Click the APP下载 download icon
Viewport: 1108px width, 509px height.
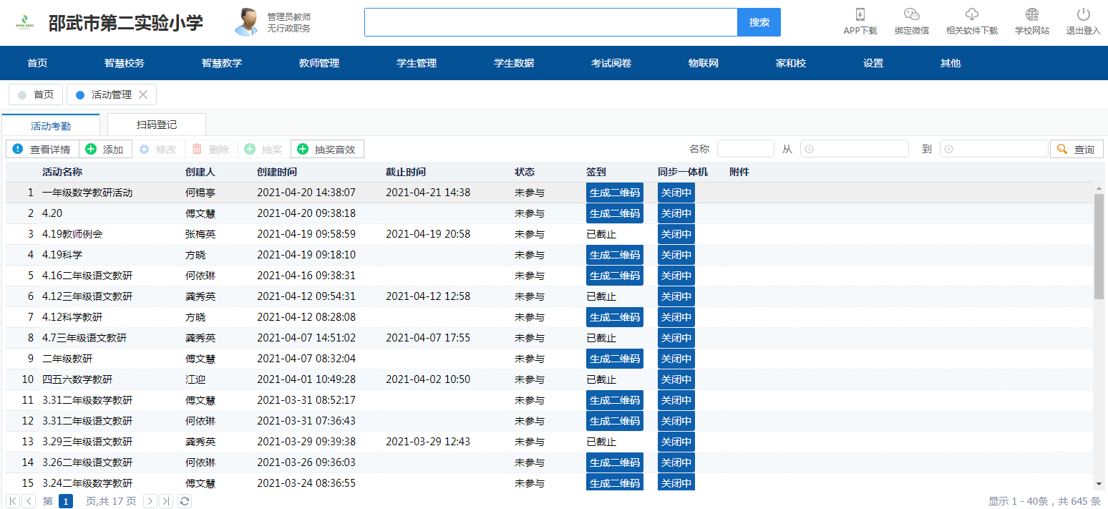click(x=860, y=14)
